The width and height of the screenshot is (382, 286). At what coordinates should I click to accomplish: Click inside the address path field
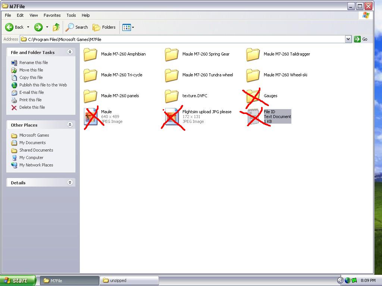pos(183,39)
